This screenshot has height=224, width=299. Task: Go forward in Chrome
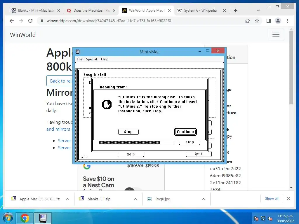[21, 21]
